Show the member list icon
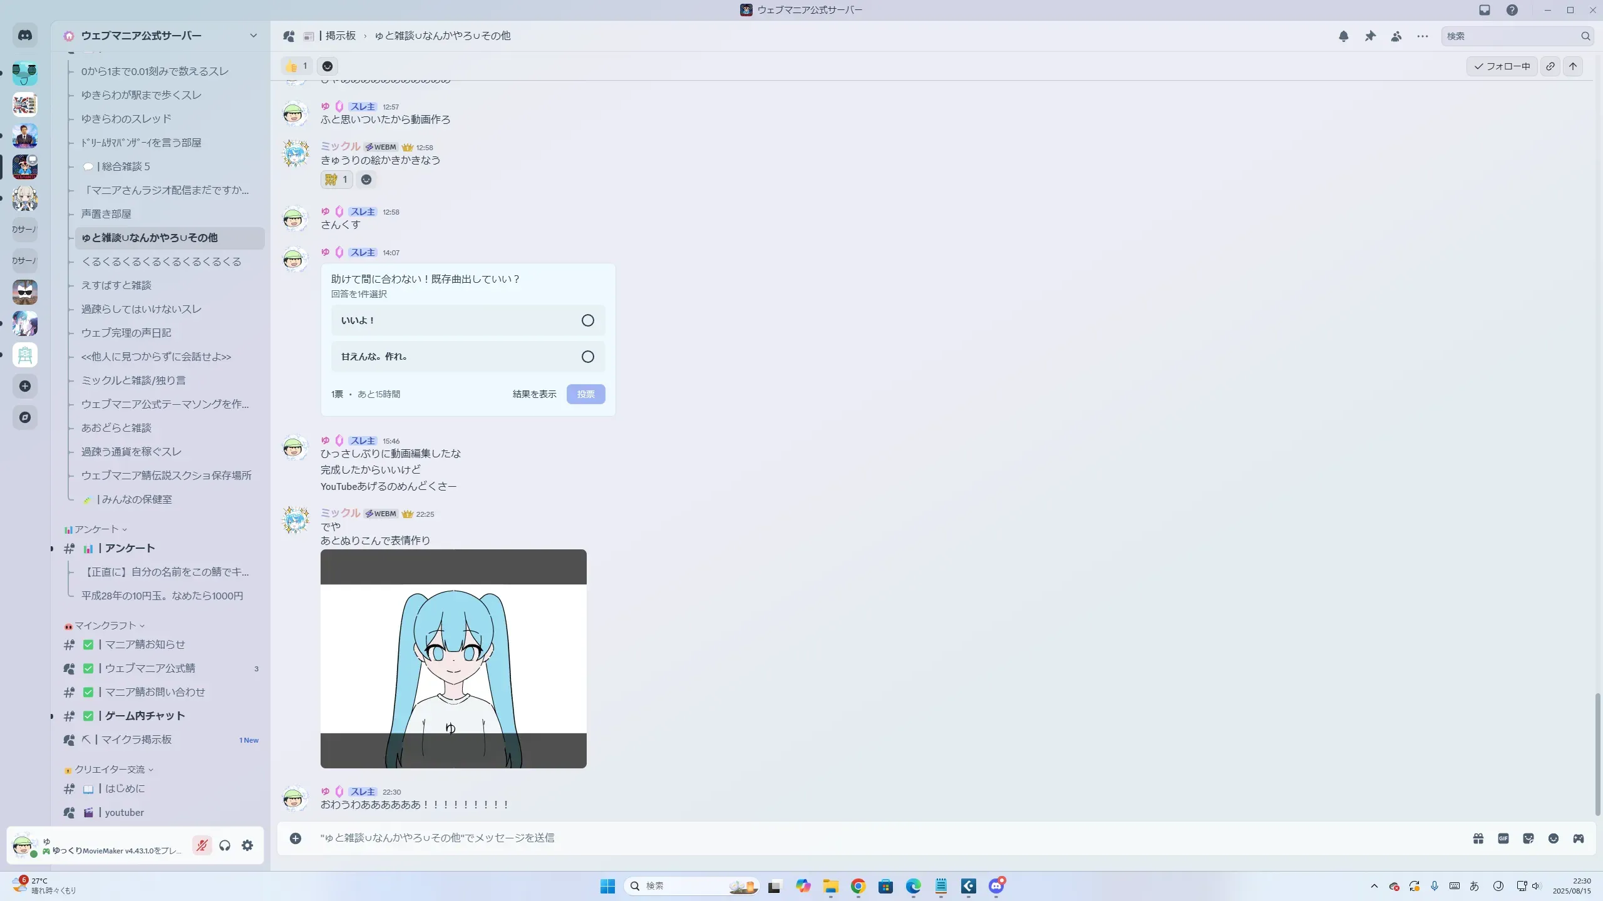This screenshot has width=1603, height=901. (1396, 36)
